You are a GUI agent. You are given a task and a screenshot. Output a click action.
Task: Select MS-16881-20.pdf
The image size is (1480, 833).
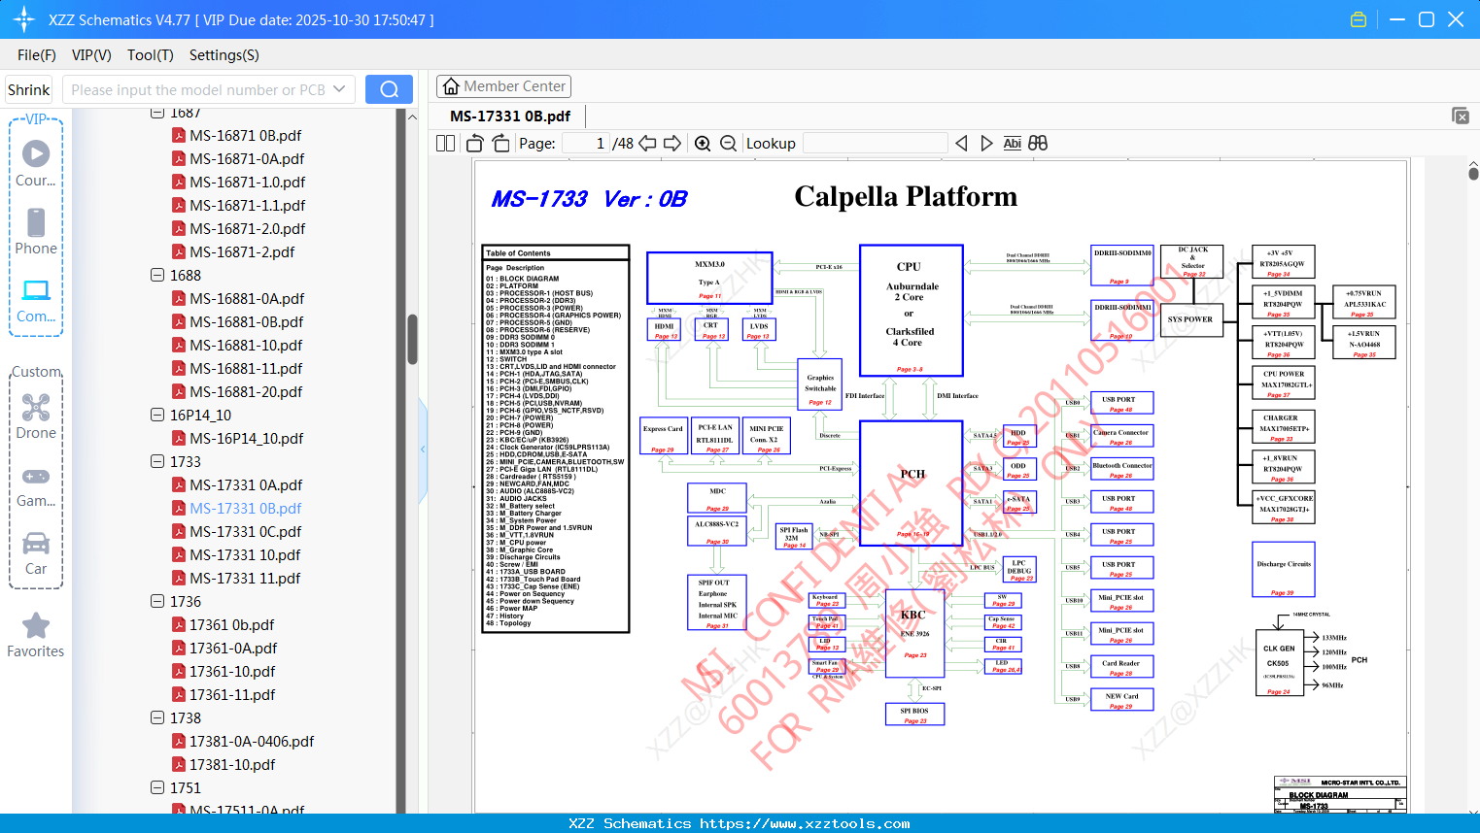(x=246, y=391)
